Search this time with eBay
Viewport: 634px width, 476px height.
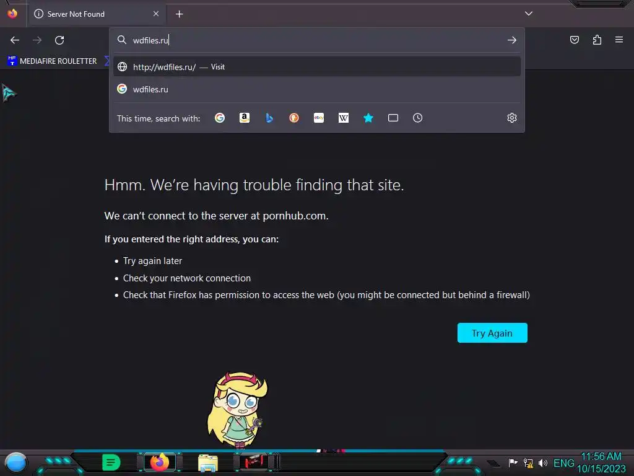click(319, 118)
